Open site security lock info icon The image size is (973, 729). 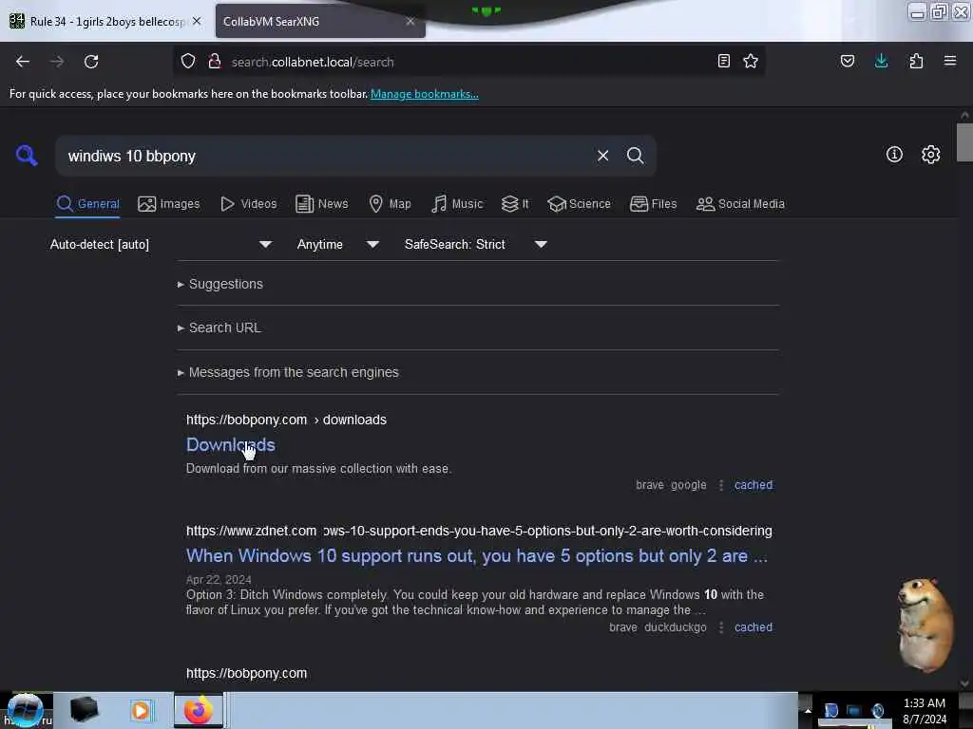[x=215, y=62]
